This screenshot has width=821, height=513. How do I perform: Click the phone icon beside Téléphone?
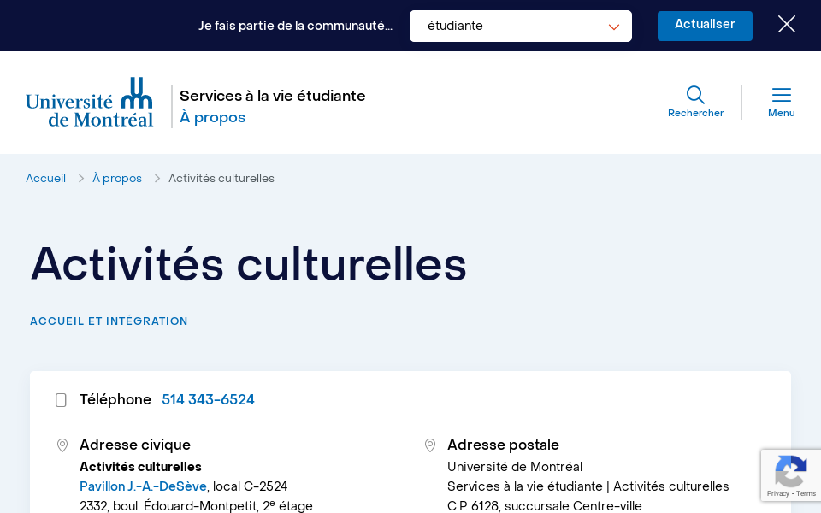click(61, 399)
